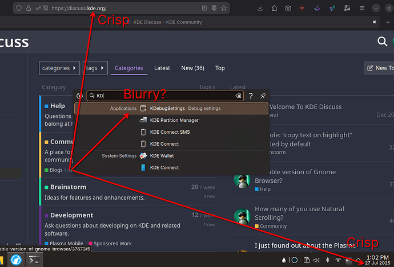394x267 pixels.
Task: Open the Firefox downloads panel
Action: pos(260,8)
